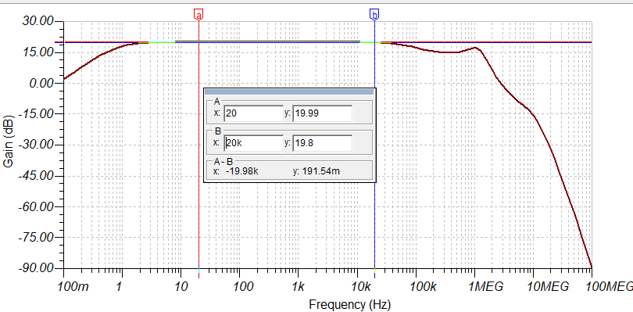Select cursor marker a at top
Image resolution: width=633 pixels, height=312 pixels.
tap(198, 15)
